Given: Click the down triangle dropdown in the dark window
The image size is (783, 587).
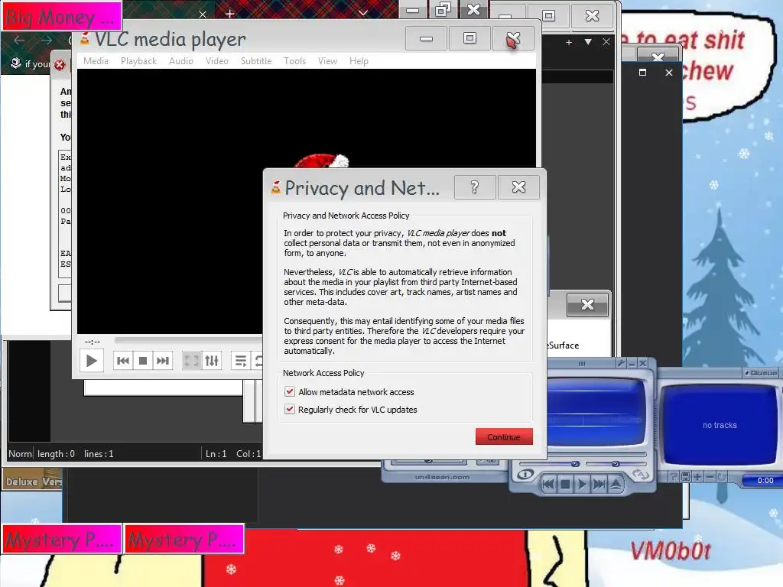Looking at the screenshot, I should coord(588,42).
